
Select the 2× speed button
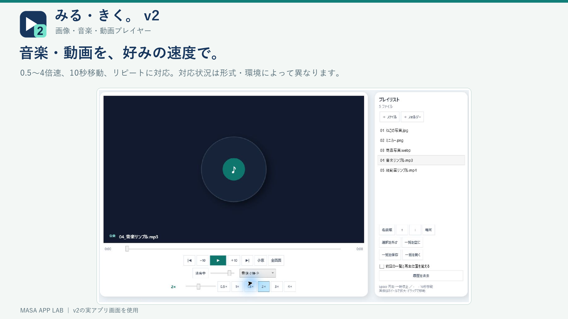(x=264, y=287)
